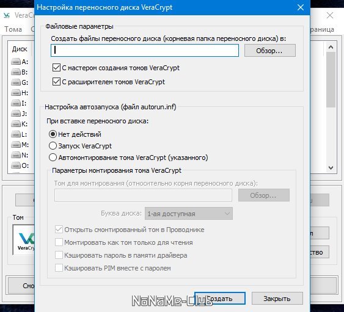Click Обзор next to the portable disk folder field
Screen dimensions: 344x312
coord(270,51)
